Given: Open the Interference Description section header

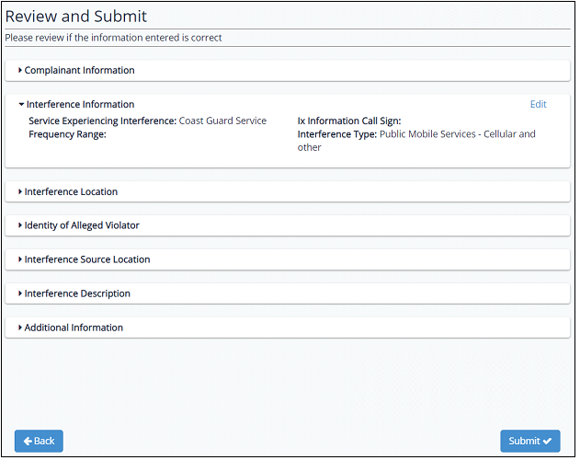Looking at the screenshot, I should pyautogui.click(x=77, y=293).
